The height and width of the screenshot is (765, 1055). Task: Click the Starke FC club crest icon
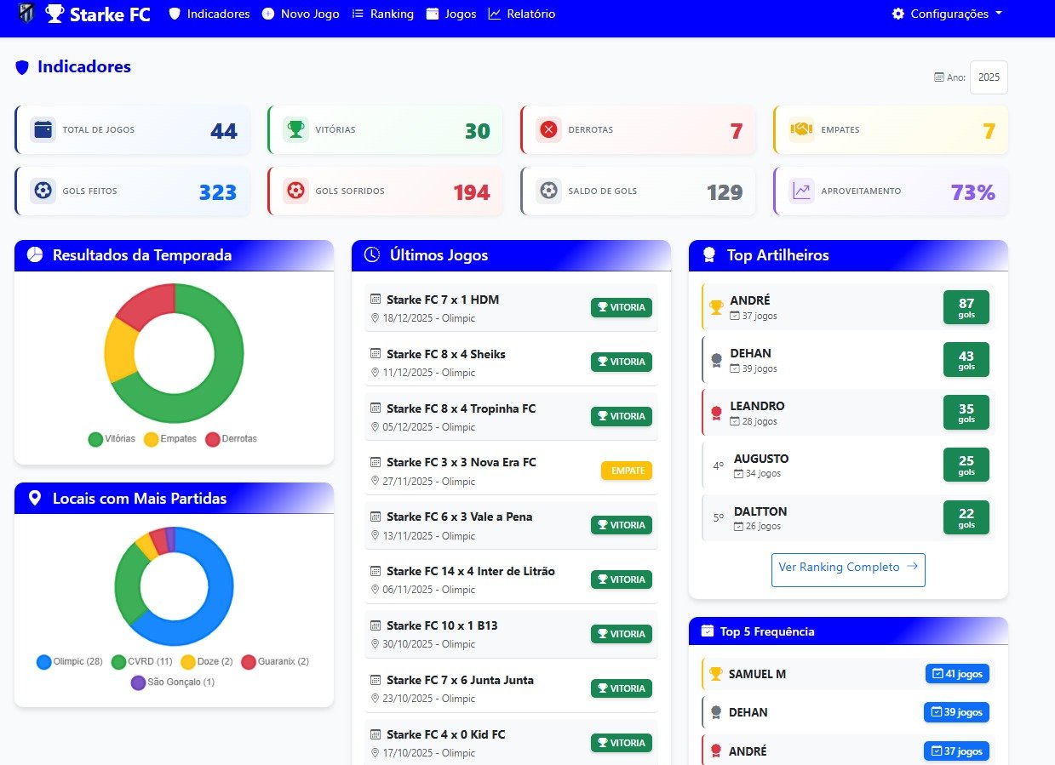[x=25, y=14]
